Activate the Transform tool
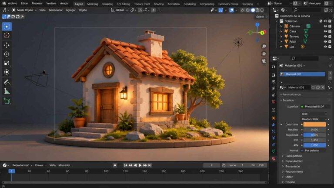334x188 pixels. point(7,72)
